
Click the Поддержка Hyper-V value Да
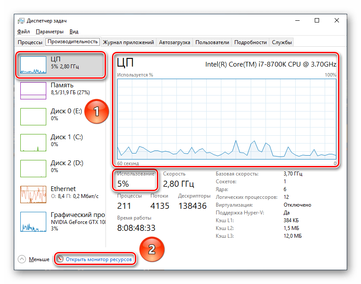287,213
